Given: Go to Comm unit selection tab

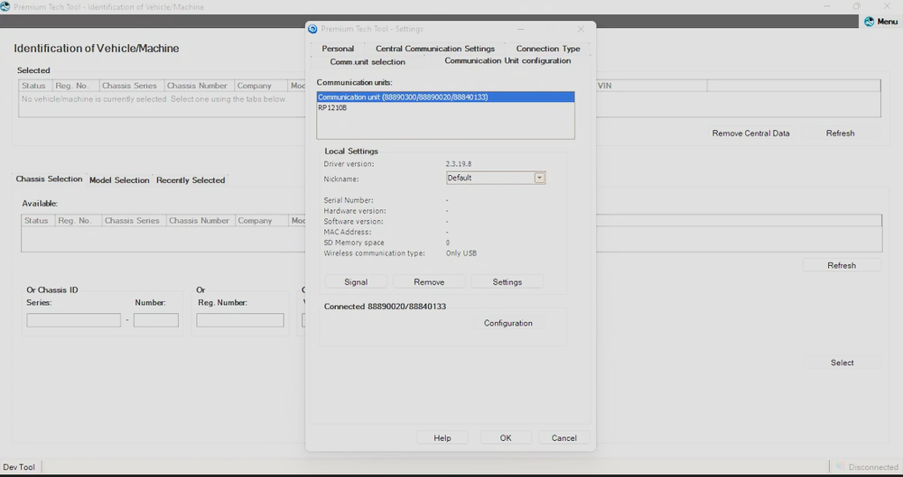Looking at the screenshot, I should point(368,62).
